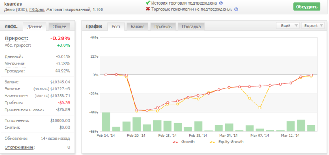This screenshot has height=155, width=329.
Task: Click red cross privileges not verified icon
Action: point(148,9)
